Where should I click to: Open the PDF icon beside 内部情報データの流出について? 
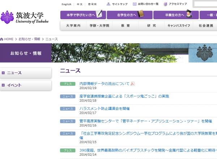(x=133, y=84)
